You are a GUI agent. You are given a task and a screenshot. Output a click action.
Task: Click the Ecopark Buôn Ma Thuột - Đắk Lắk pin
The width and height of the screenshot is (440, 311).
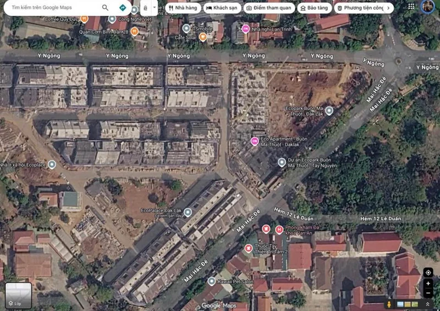(329, 111)
